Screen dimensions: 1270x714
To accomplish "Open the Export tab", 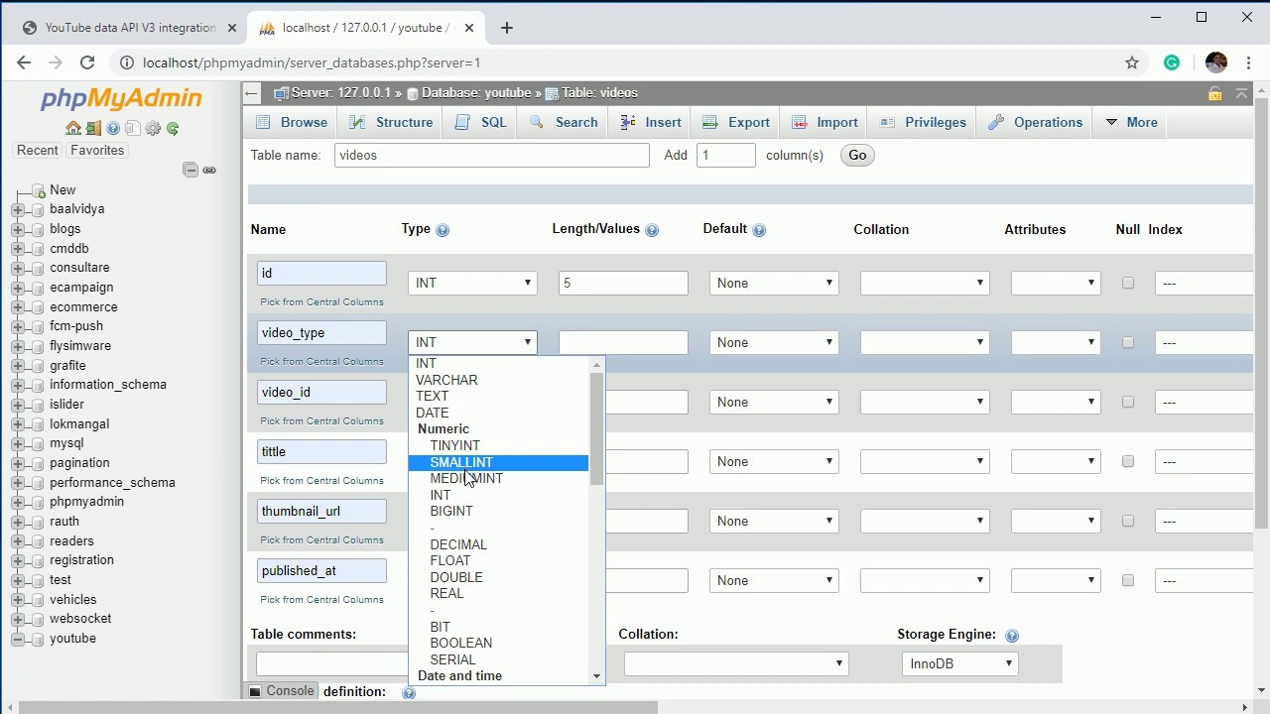I will pos(737,122).
